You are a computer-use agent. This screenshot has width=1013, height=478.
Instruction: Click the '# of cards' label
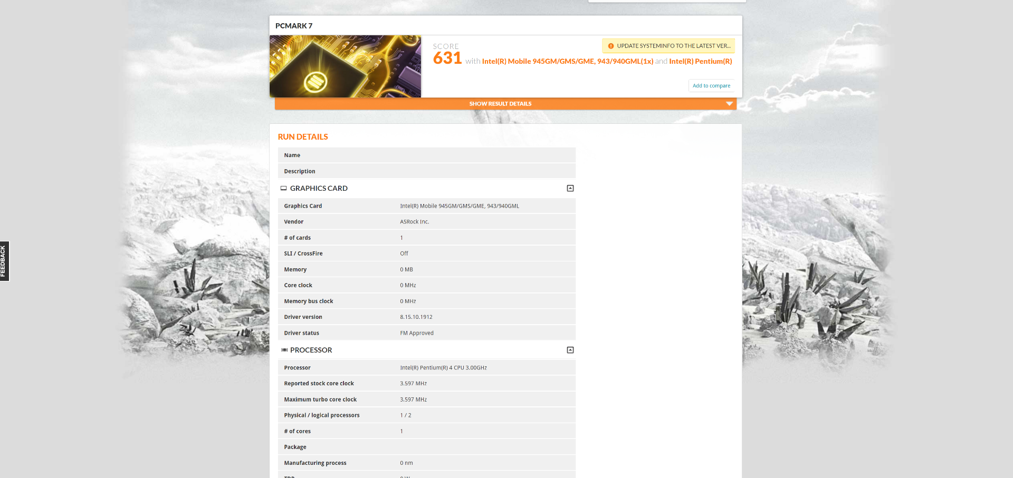point(298,238)
